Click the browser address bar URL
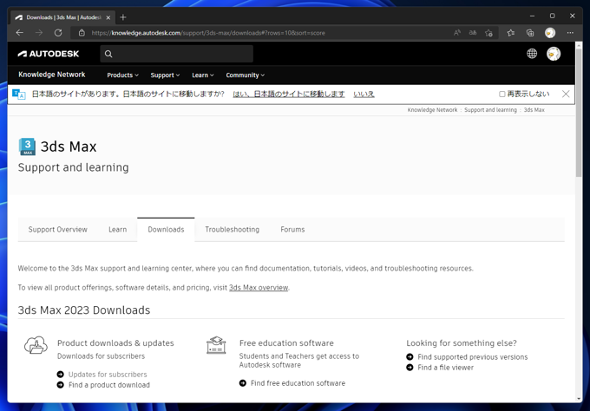This screenshot has width=590, height=411. (x=208, y=33)
